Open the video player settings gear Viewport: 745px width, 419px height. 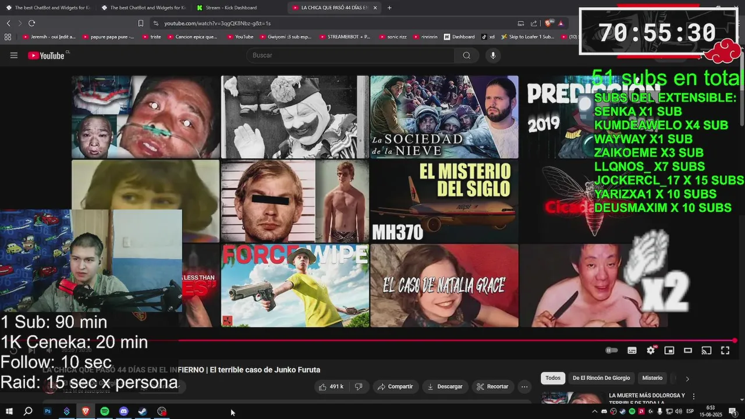coord(651,350)
